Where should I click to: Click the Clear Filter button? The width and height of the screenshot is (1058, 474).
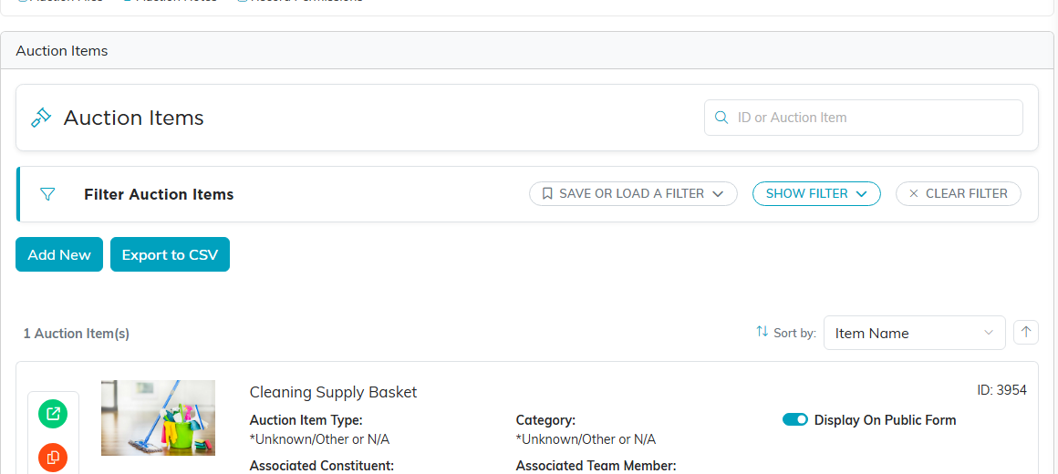(959, 193)
